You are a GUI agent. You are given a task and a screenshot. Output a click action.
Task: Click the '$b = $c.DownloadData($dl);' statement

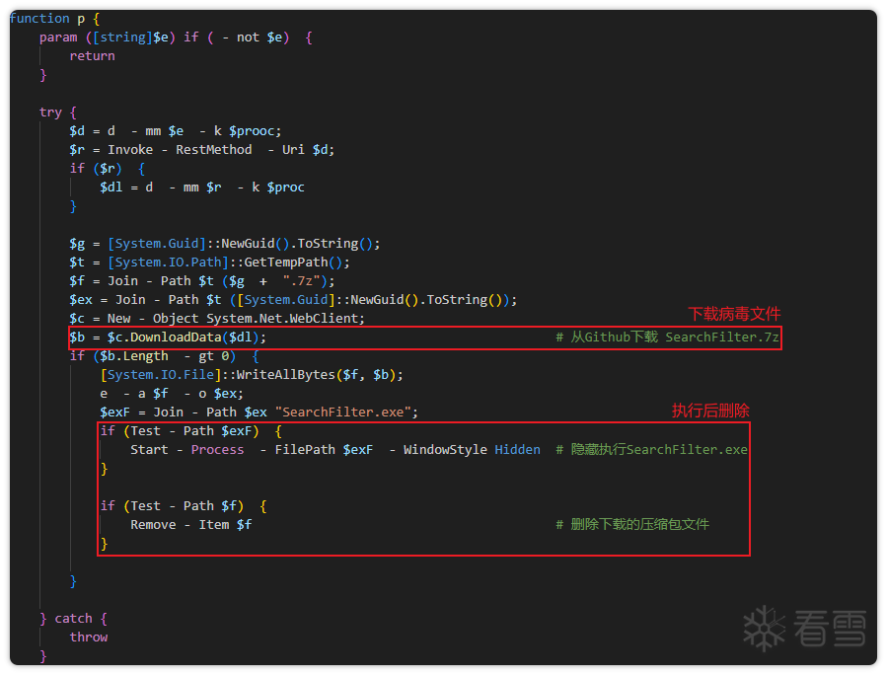click(x=168, y=337)
